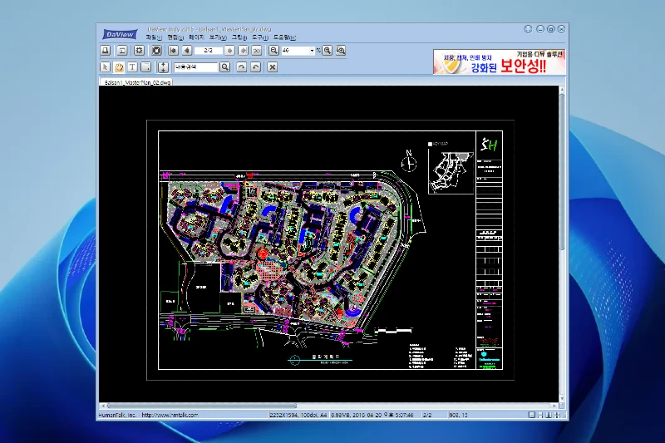Click the Print icon in the toolbar
The width and height of the screenshot is (665, 443).
(x=106, y=51)
